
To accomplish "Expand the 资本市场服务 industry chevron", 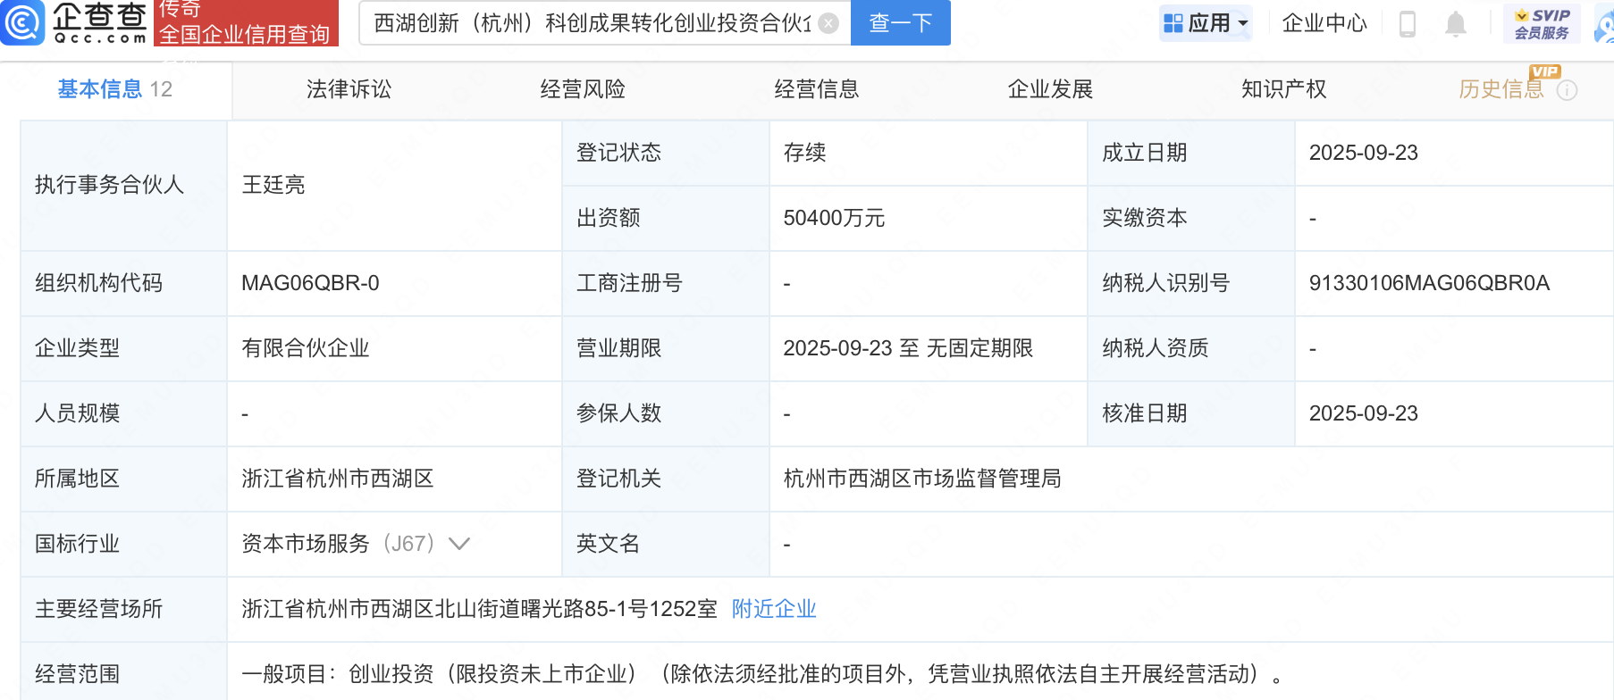I will pos(459,544).
